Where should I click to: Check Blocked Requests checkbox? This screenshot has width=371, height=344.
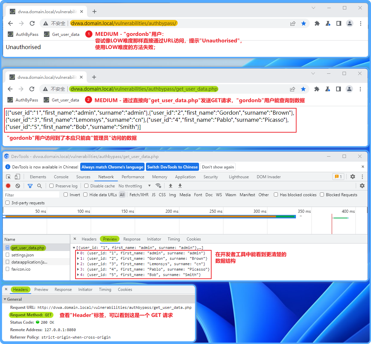click(x=322, y=194)
